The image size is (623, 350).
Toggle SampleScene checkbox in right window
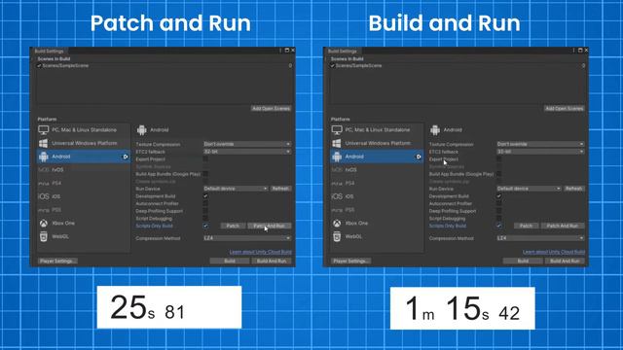coord(332,66)
